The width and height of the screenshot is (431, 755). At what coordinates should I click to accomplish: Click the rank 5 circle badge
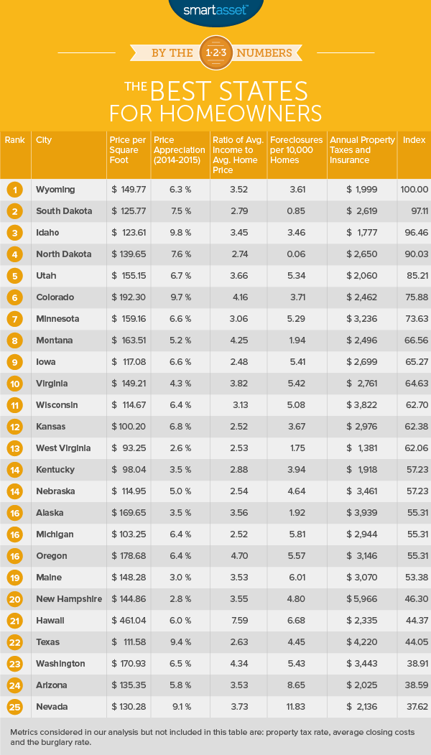[14, 276]
